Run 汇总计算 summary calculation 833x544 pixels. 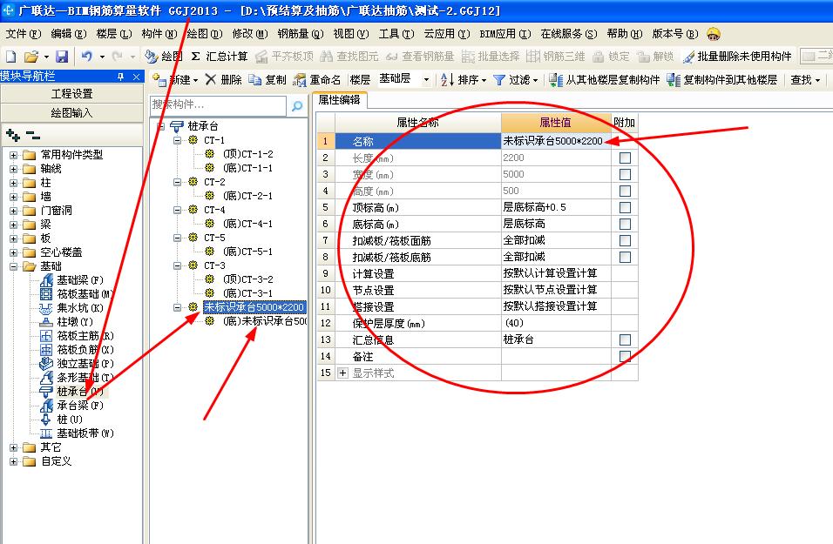[x=220, y=57]
